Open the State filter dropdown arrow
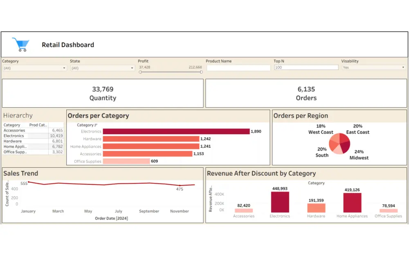This screenshot has height=255, width=409. (132, 67)
